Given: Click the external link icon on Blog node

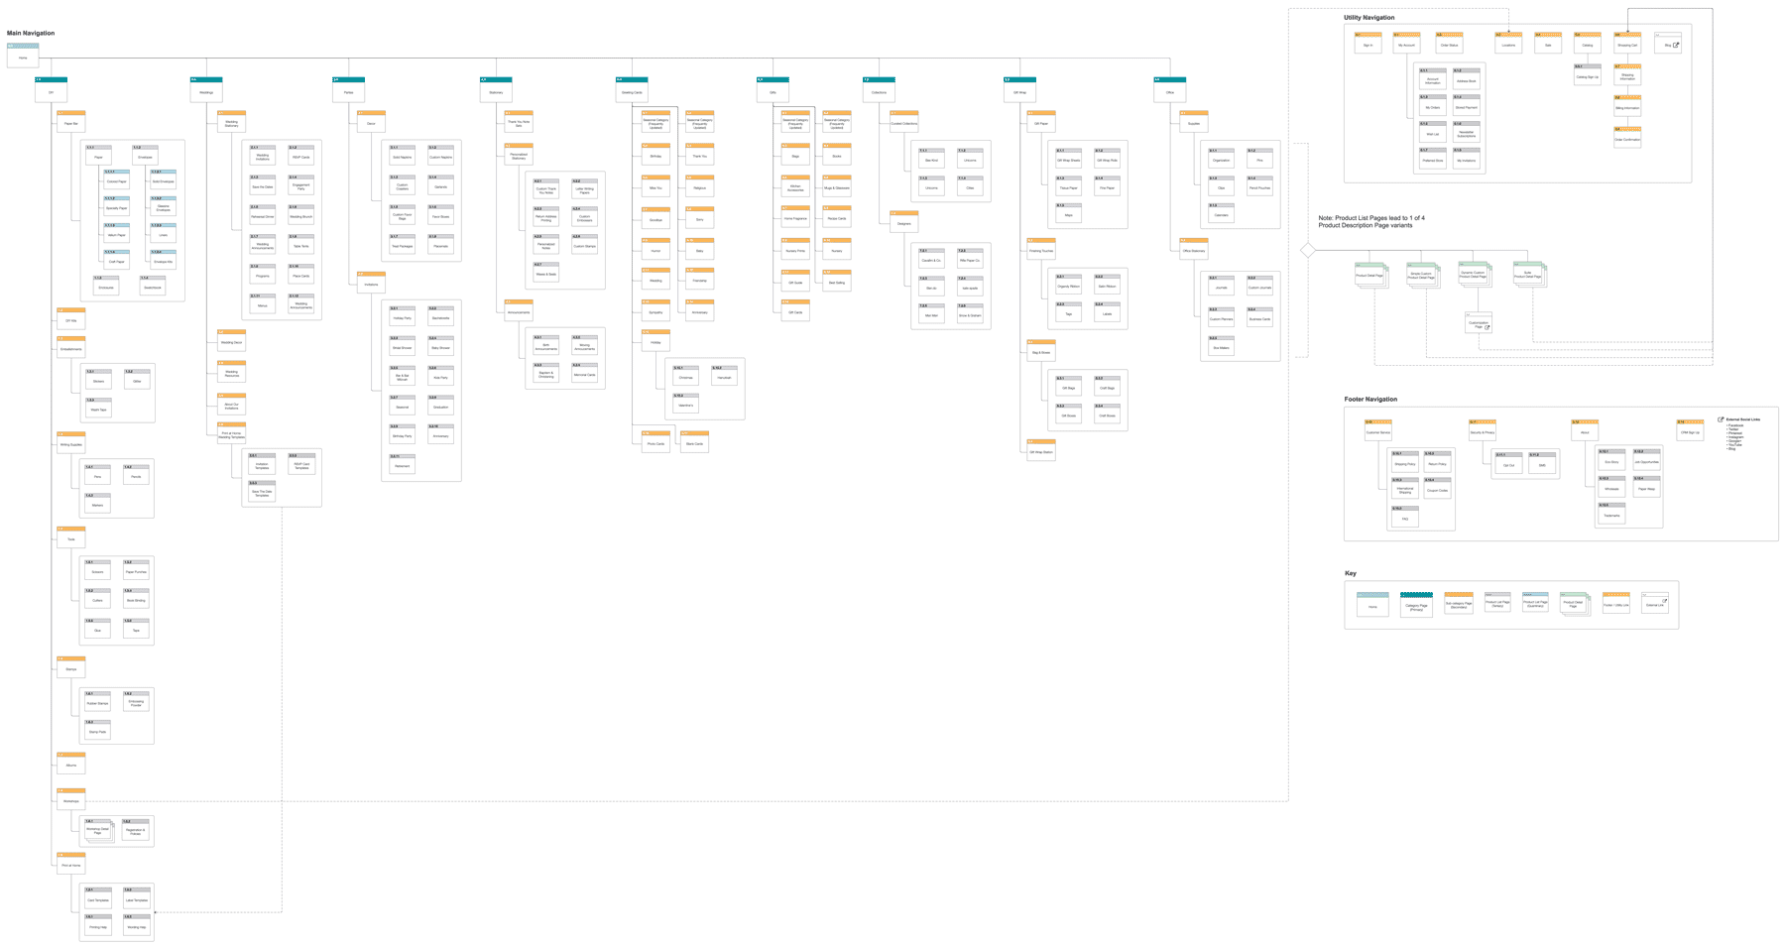Looking at the screenshot, I should (x=1676, y=45).
